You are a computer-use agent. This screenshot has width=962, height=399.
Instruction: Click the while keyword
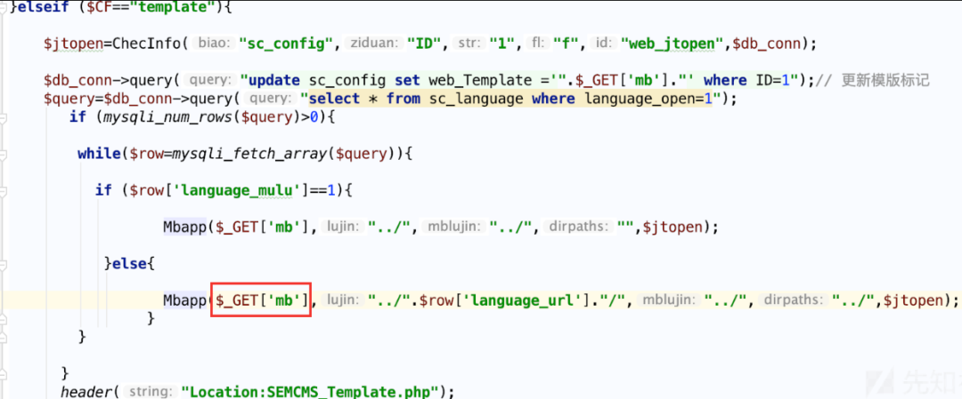point(98,154)
